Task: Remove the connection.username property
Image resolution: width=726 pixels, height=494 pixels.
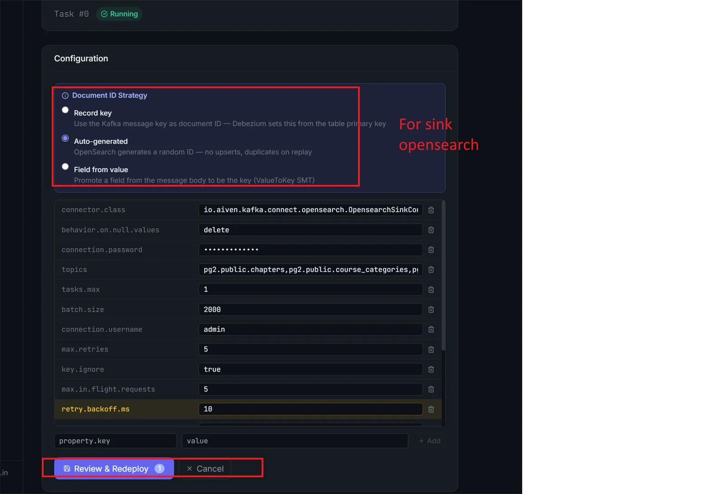Action: (x=431, y=329)
